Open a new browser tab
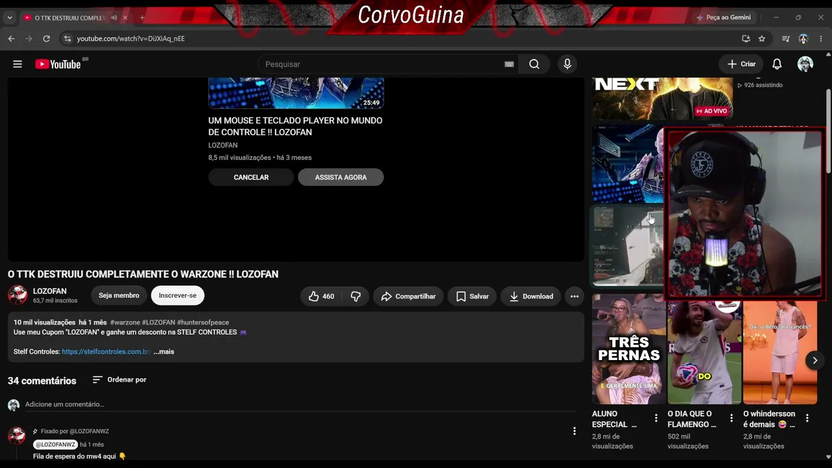This screenshot has height=468, width=832. click(142, 18)
